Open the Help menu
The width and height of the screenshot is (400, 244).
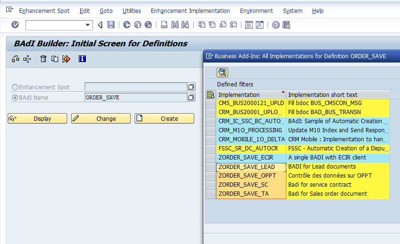point(317,11)
